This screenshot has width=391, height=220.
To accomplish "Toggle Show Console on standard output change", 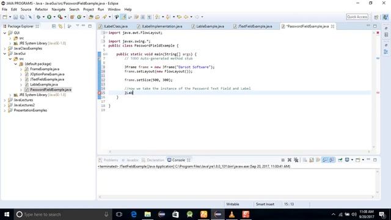I will 324,160.
